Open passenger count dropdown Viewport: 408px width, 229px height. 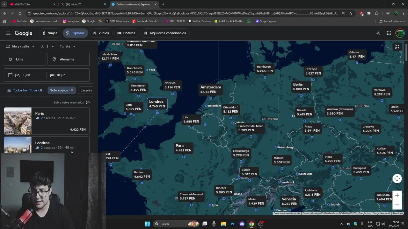[x=47, y=46]
